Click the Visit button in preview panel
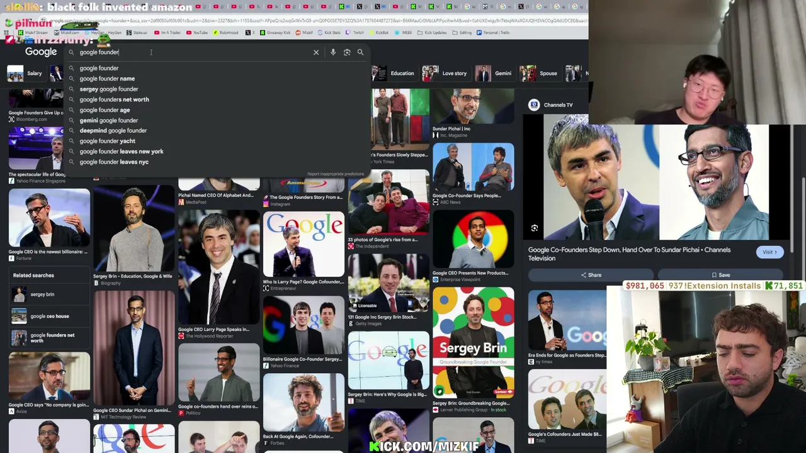The height and width of the screenshot is (453, 806). [769, 252]
